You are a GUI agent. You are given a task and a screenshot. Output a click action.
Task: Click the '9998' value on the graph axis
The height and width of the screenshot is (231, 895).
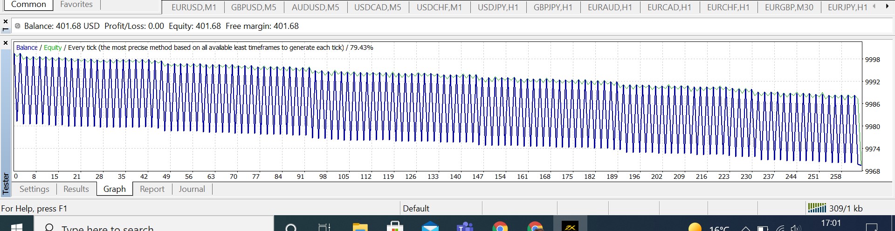873,60
